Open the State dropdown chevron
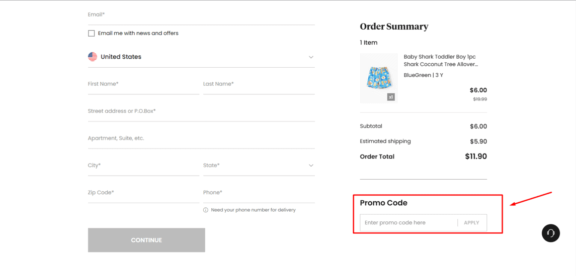The image size is (576, 276). [x=311, y=165]
